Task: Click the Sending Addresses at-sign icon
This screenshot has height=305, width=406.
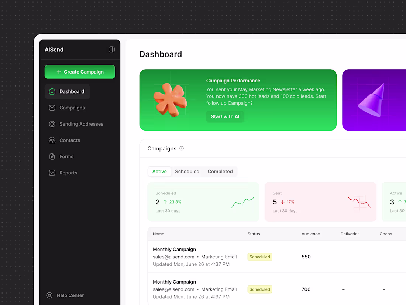Action: 52,124
